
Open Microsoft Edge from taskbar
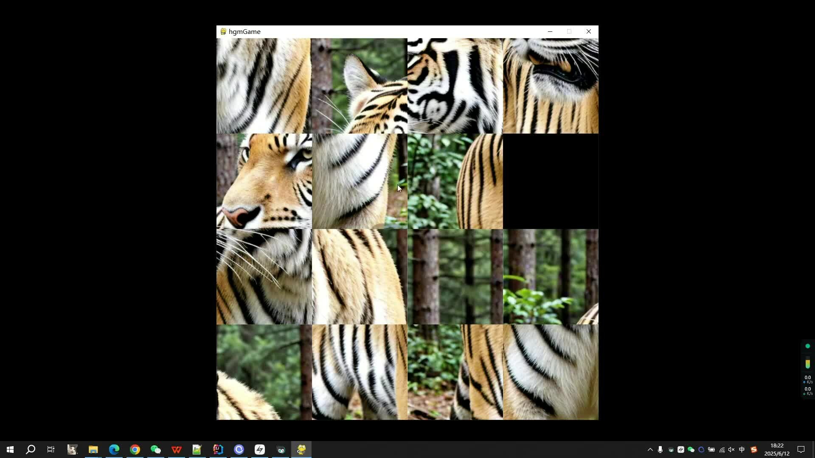click(x=114, y=450)
